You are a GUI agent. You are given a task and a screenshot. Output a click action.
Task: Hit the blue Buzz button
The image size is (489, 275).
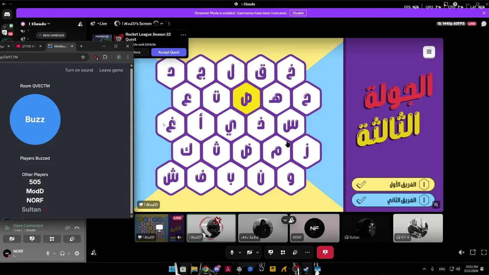click(35, 120)
